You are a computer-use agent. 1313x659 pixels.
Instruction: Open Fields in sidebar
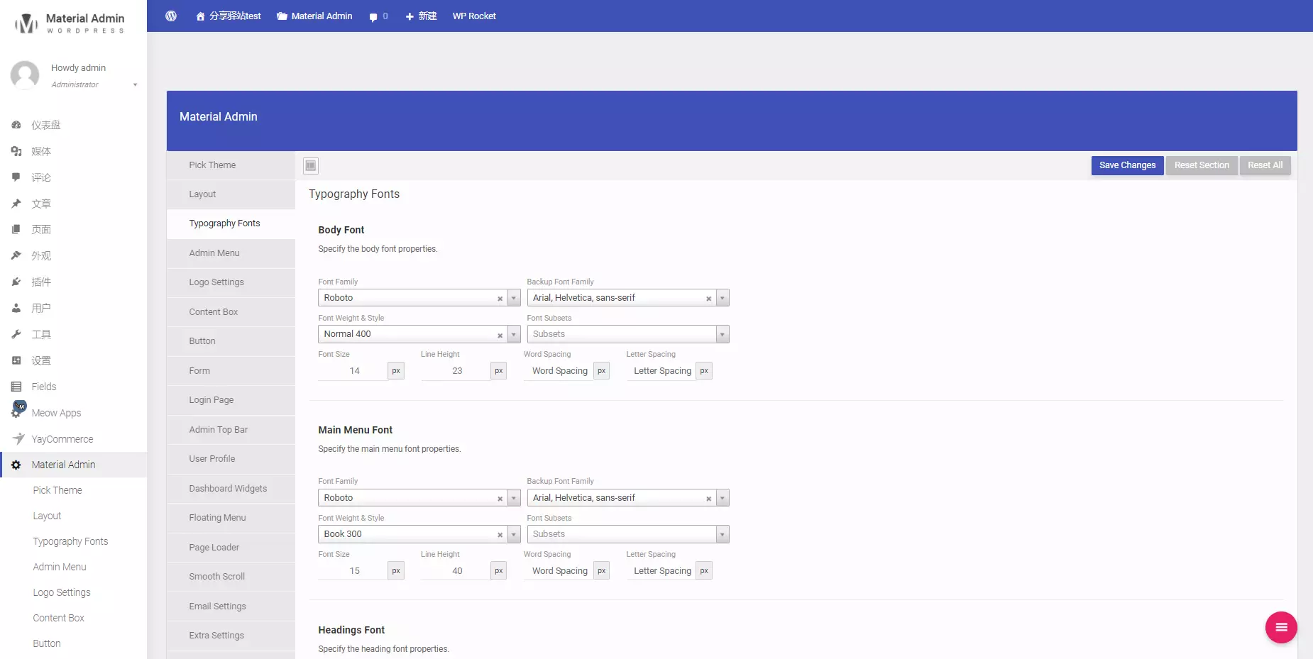coord(74,387)
